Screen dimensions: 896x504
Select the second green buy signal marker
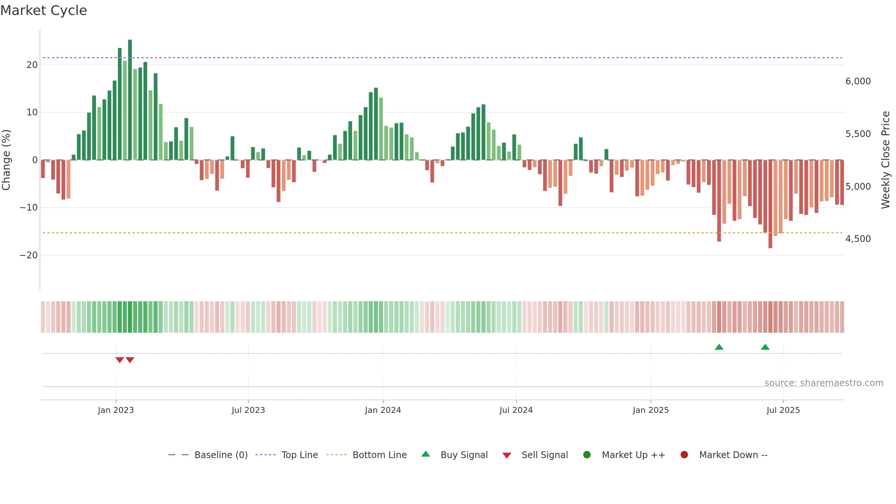click(x=765, y=347)
